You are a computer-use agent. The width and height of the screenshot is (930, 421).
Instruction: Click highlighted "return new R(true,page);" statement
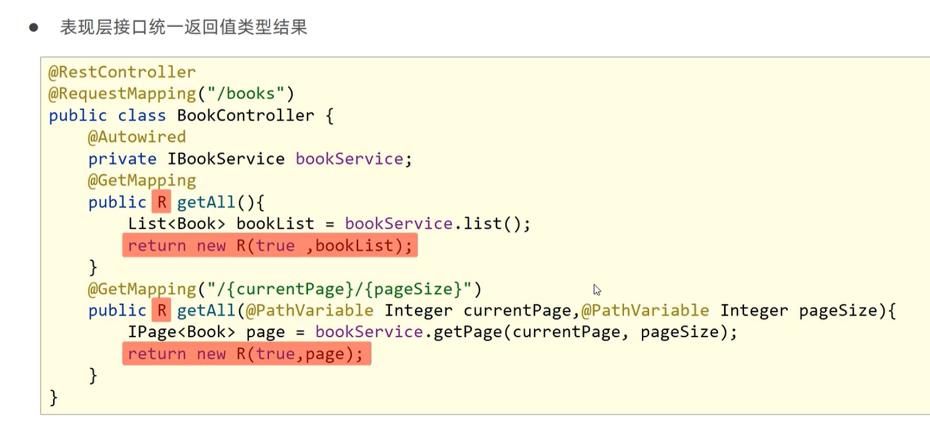(x=246, y=354)
